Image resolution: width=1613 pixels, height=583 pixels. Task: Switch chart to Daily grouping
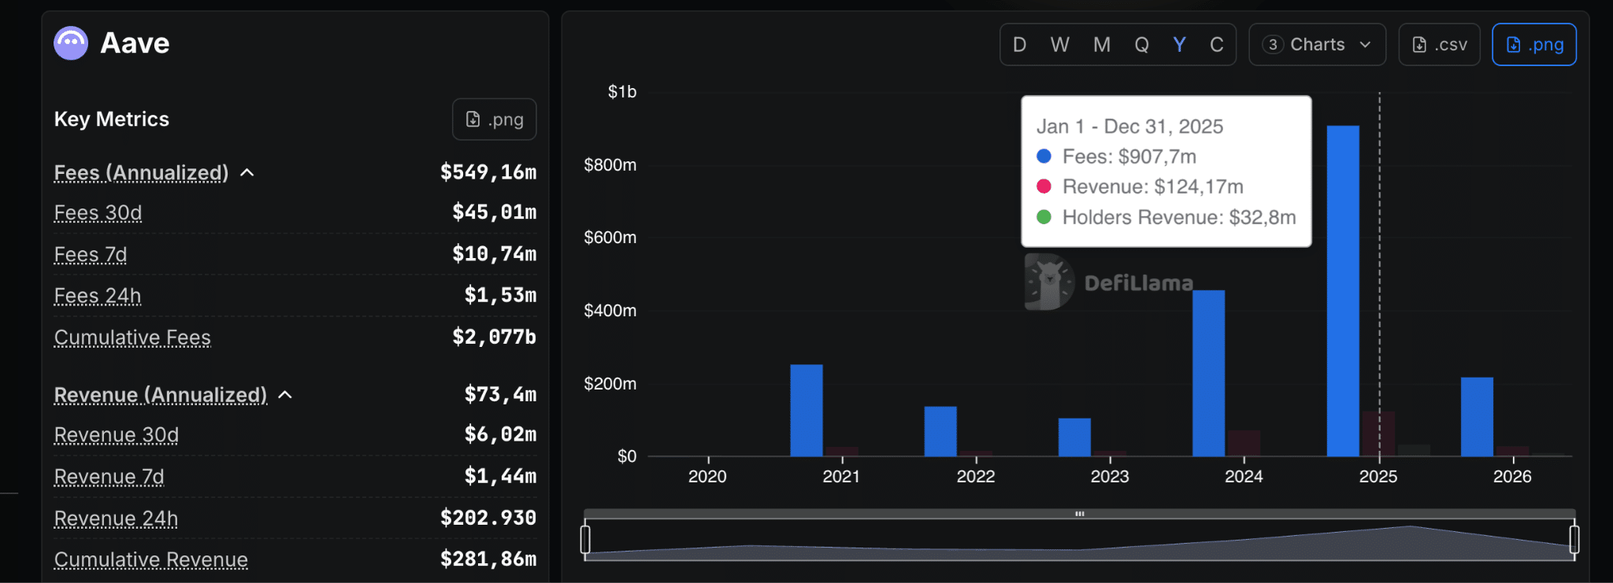1019,45
